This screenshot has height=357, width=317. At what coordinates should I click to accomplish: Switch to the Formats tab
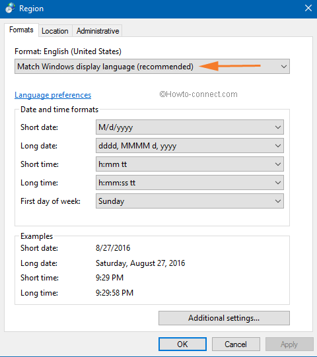pos(21,30)
